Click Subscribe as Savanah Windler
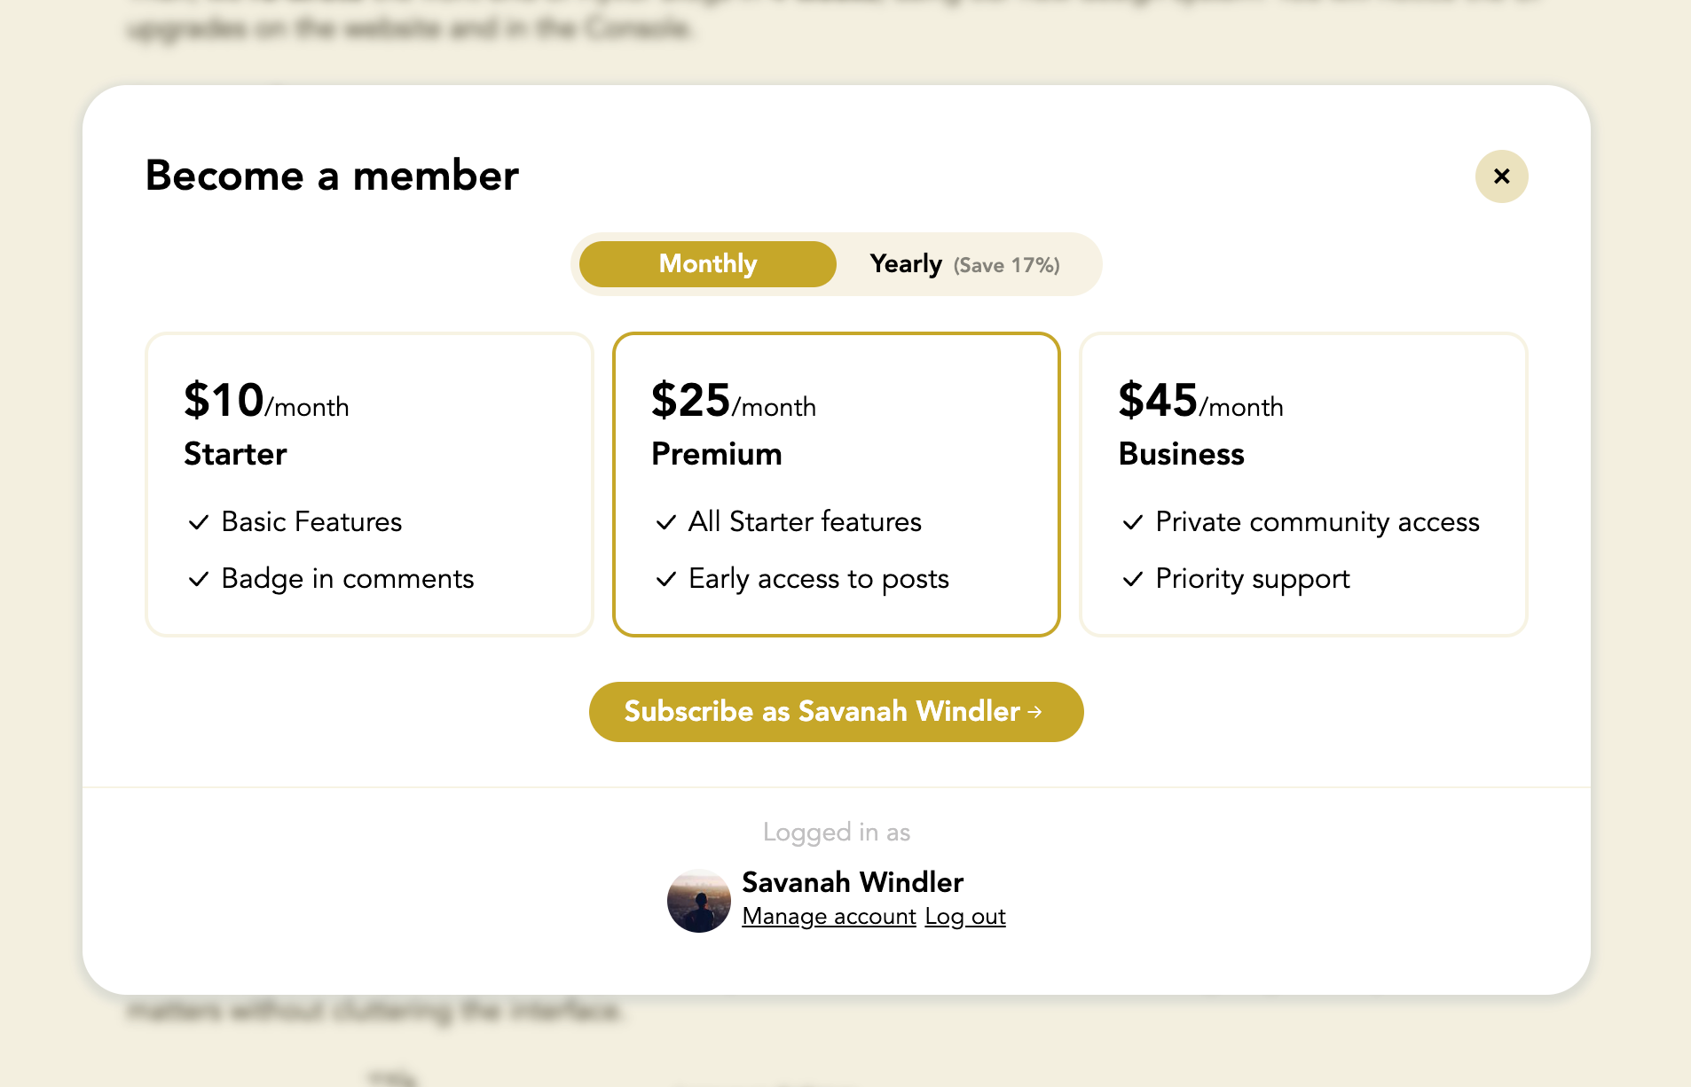This screenshot has height=1087, width=1691. coord(837,712)
